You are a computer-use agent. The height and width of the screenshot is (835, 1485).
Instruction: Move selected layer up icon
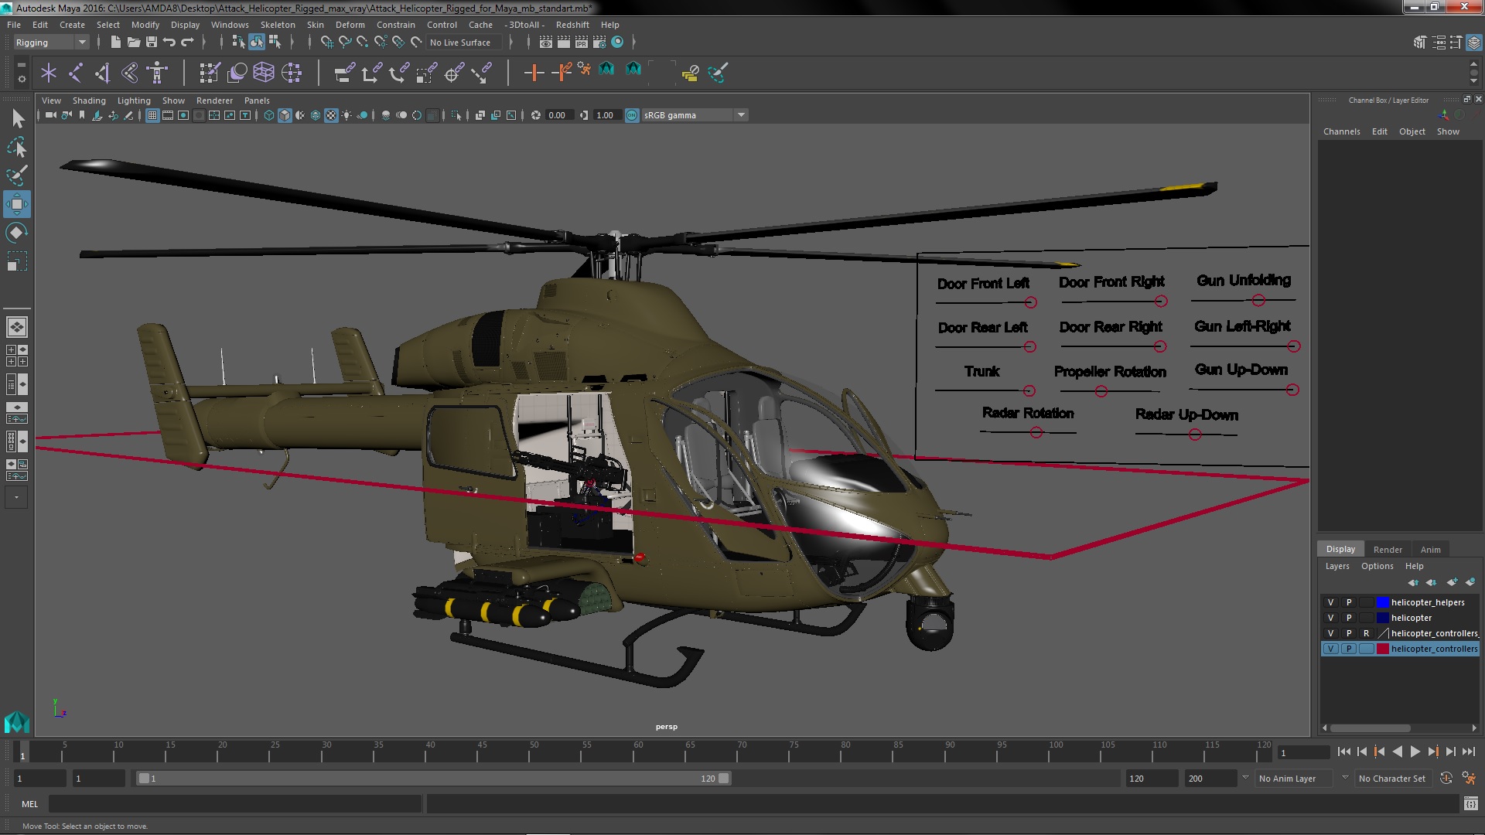point(1413,582)
